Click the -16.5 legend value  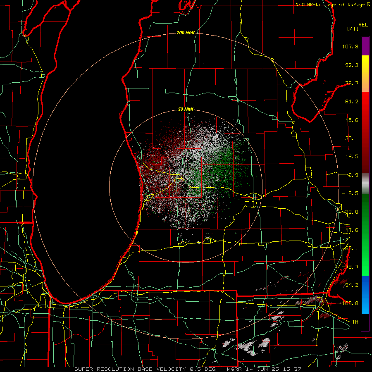coord(350,193)
